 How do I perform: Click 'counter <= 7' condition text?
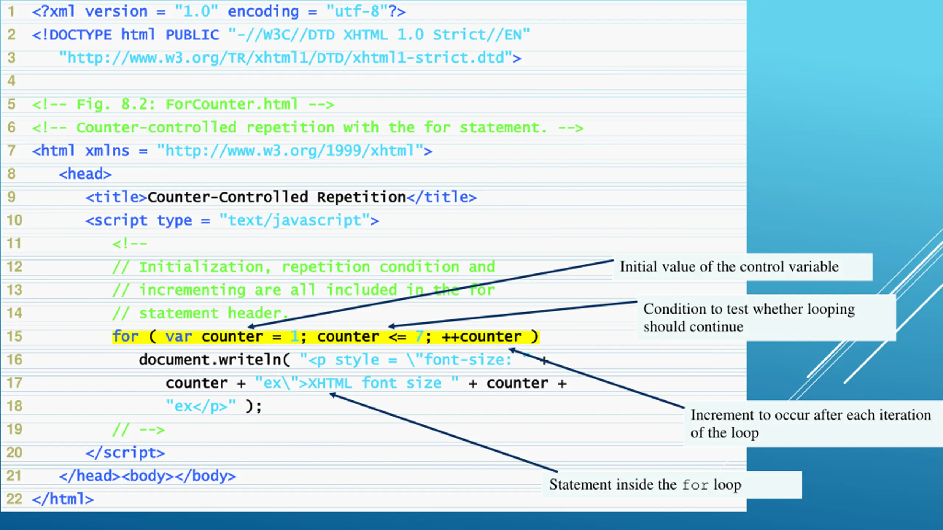point(369,336)
